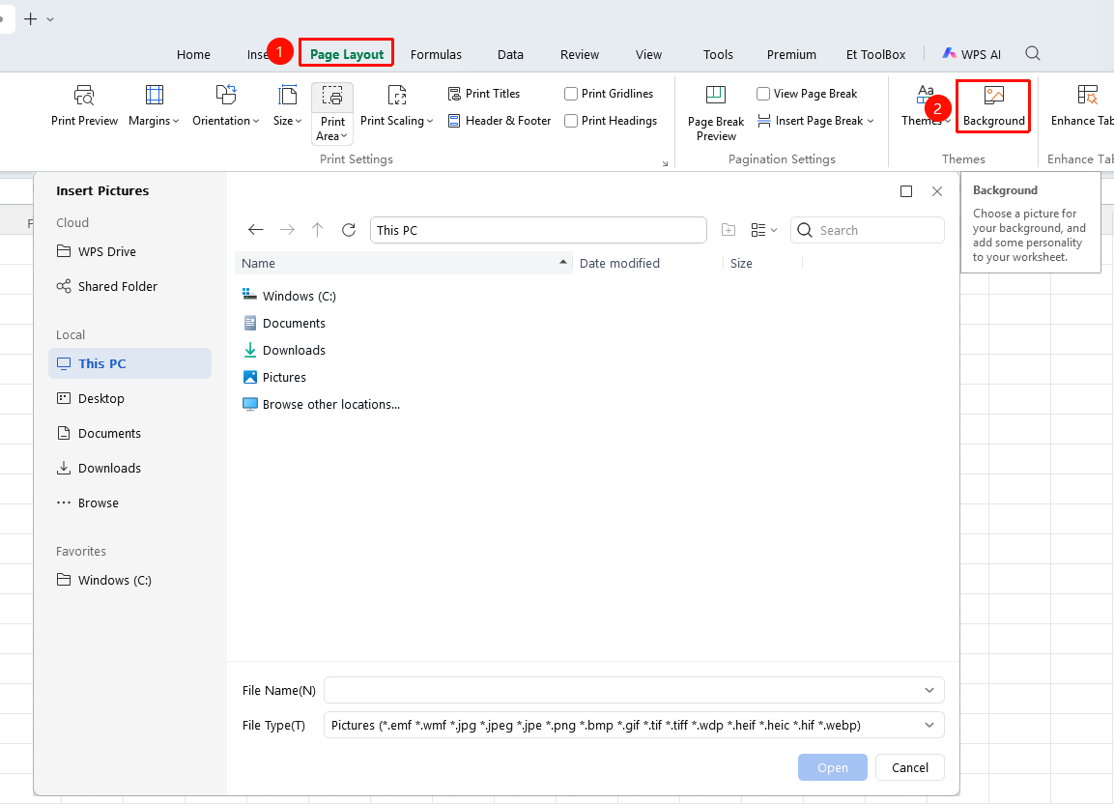Switch to the Home tab

click(x=193, y=55)
